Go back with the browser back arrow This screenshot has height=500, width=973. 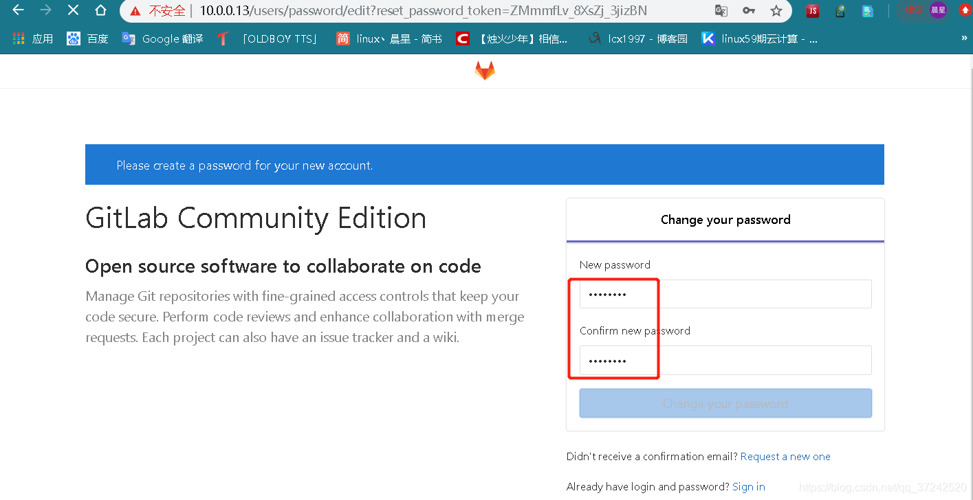click(x=19, y=10)
